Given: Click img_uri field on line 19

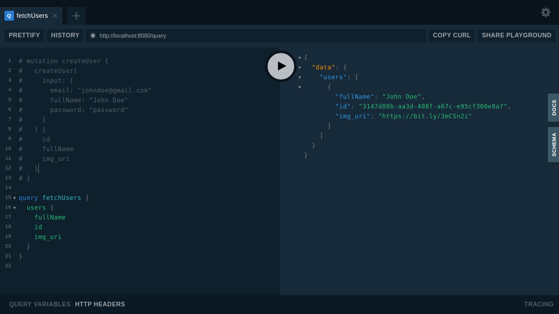Looking at the screenshot, I should pos(48,237).
